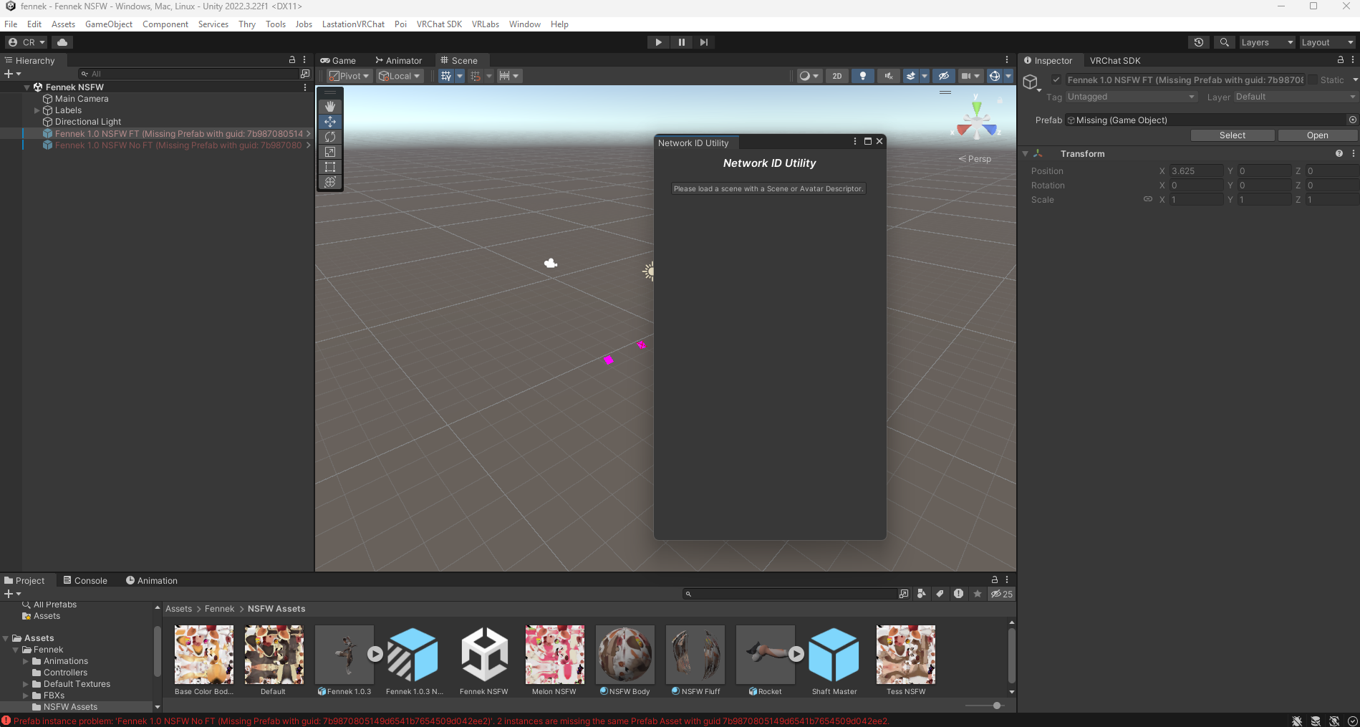Toggle the active checkbox for selected GameObject
Image resolution: width=1360 pixels, height=727 pixels.
pyautogui.click(x=1056, y=80)
